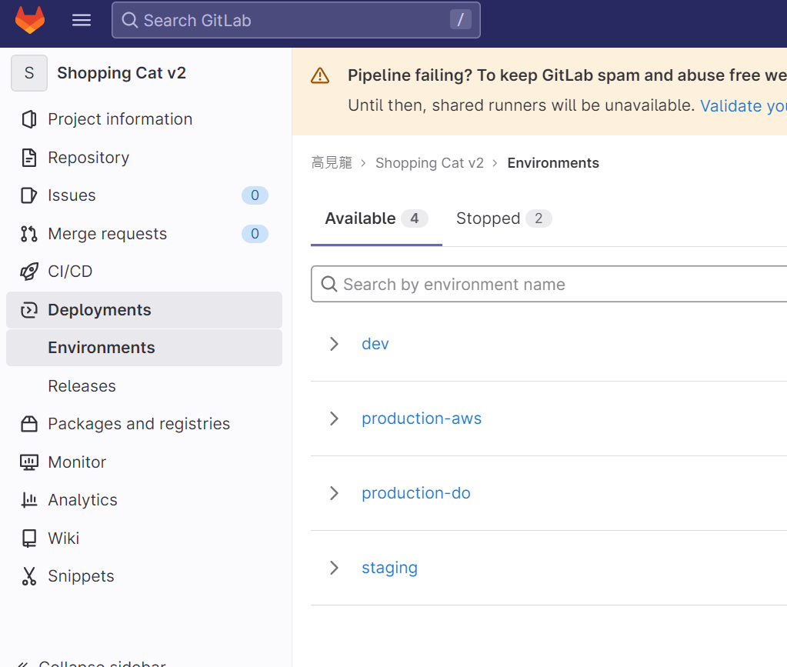Click the Project information icon
787x667 pixels.
click(29, 119)
